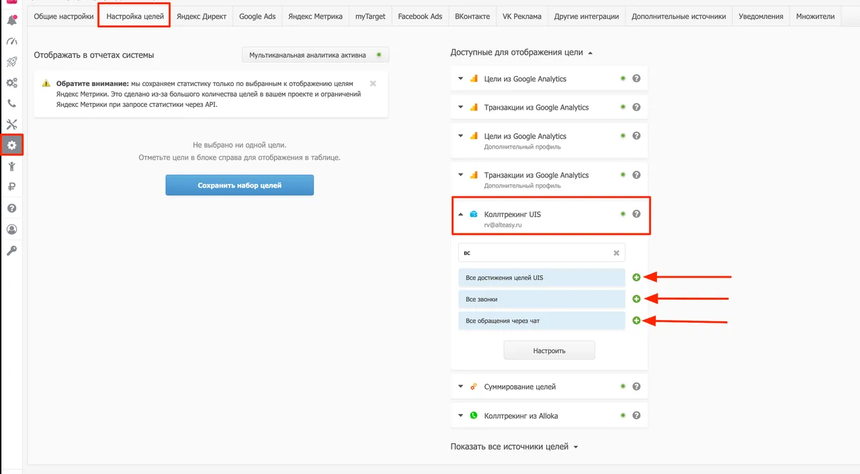This screenshot has width=860, height=474.
Task: Click the person figure sidebar icon
Action: point(11,167)
